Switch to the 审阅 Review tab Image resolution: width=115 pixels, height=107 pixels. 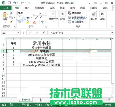pos(72,8)
